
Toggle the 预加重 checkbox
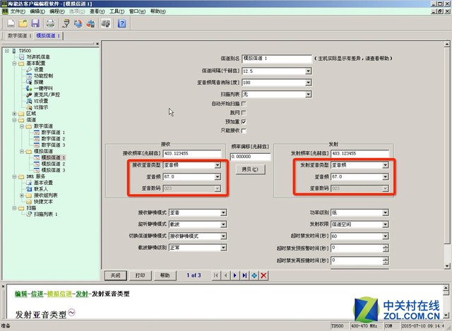(x=244, y=121)
